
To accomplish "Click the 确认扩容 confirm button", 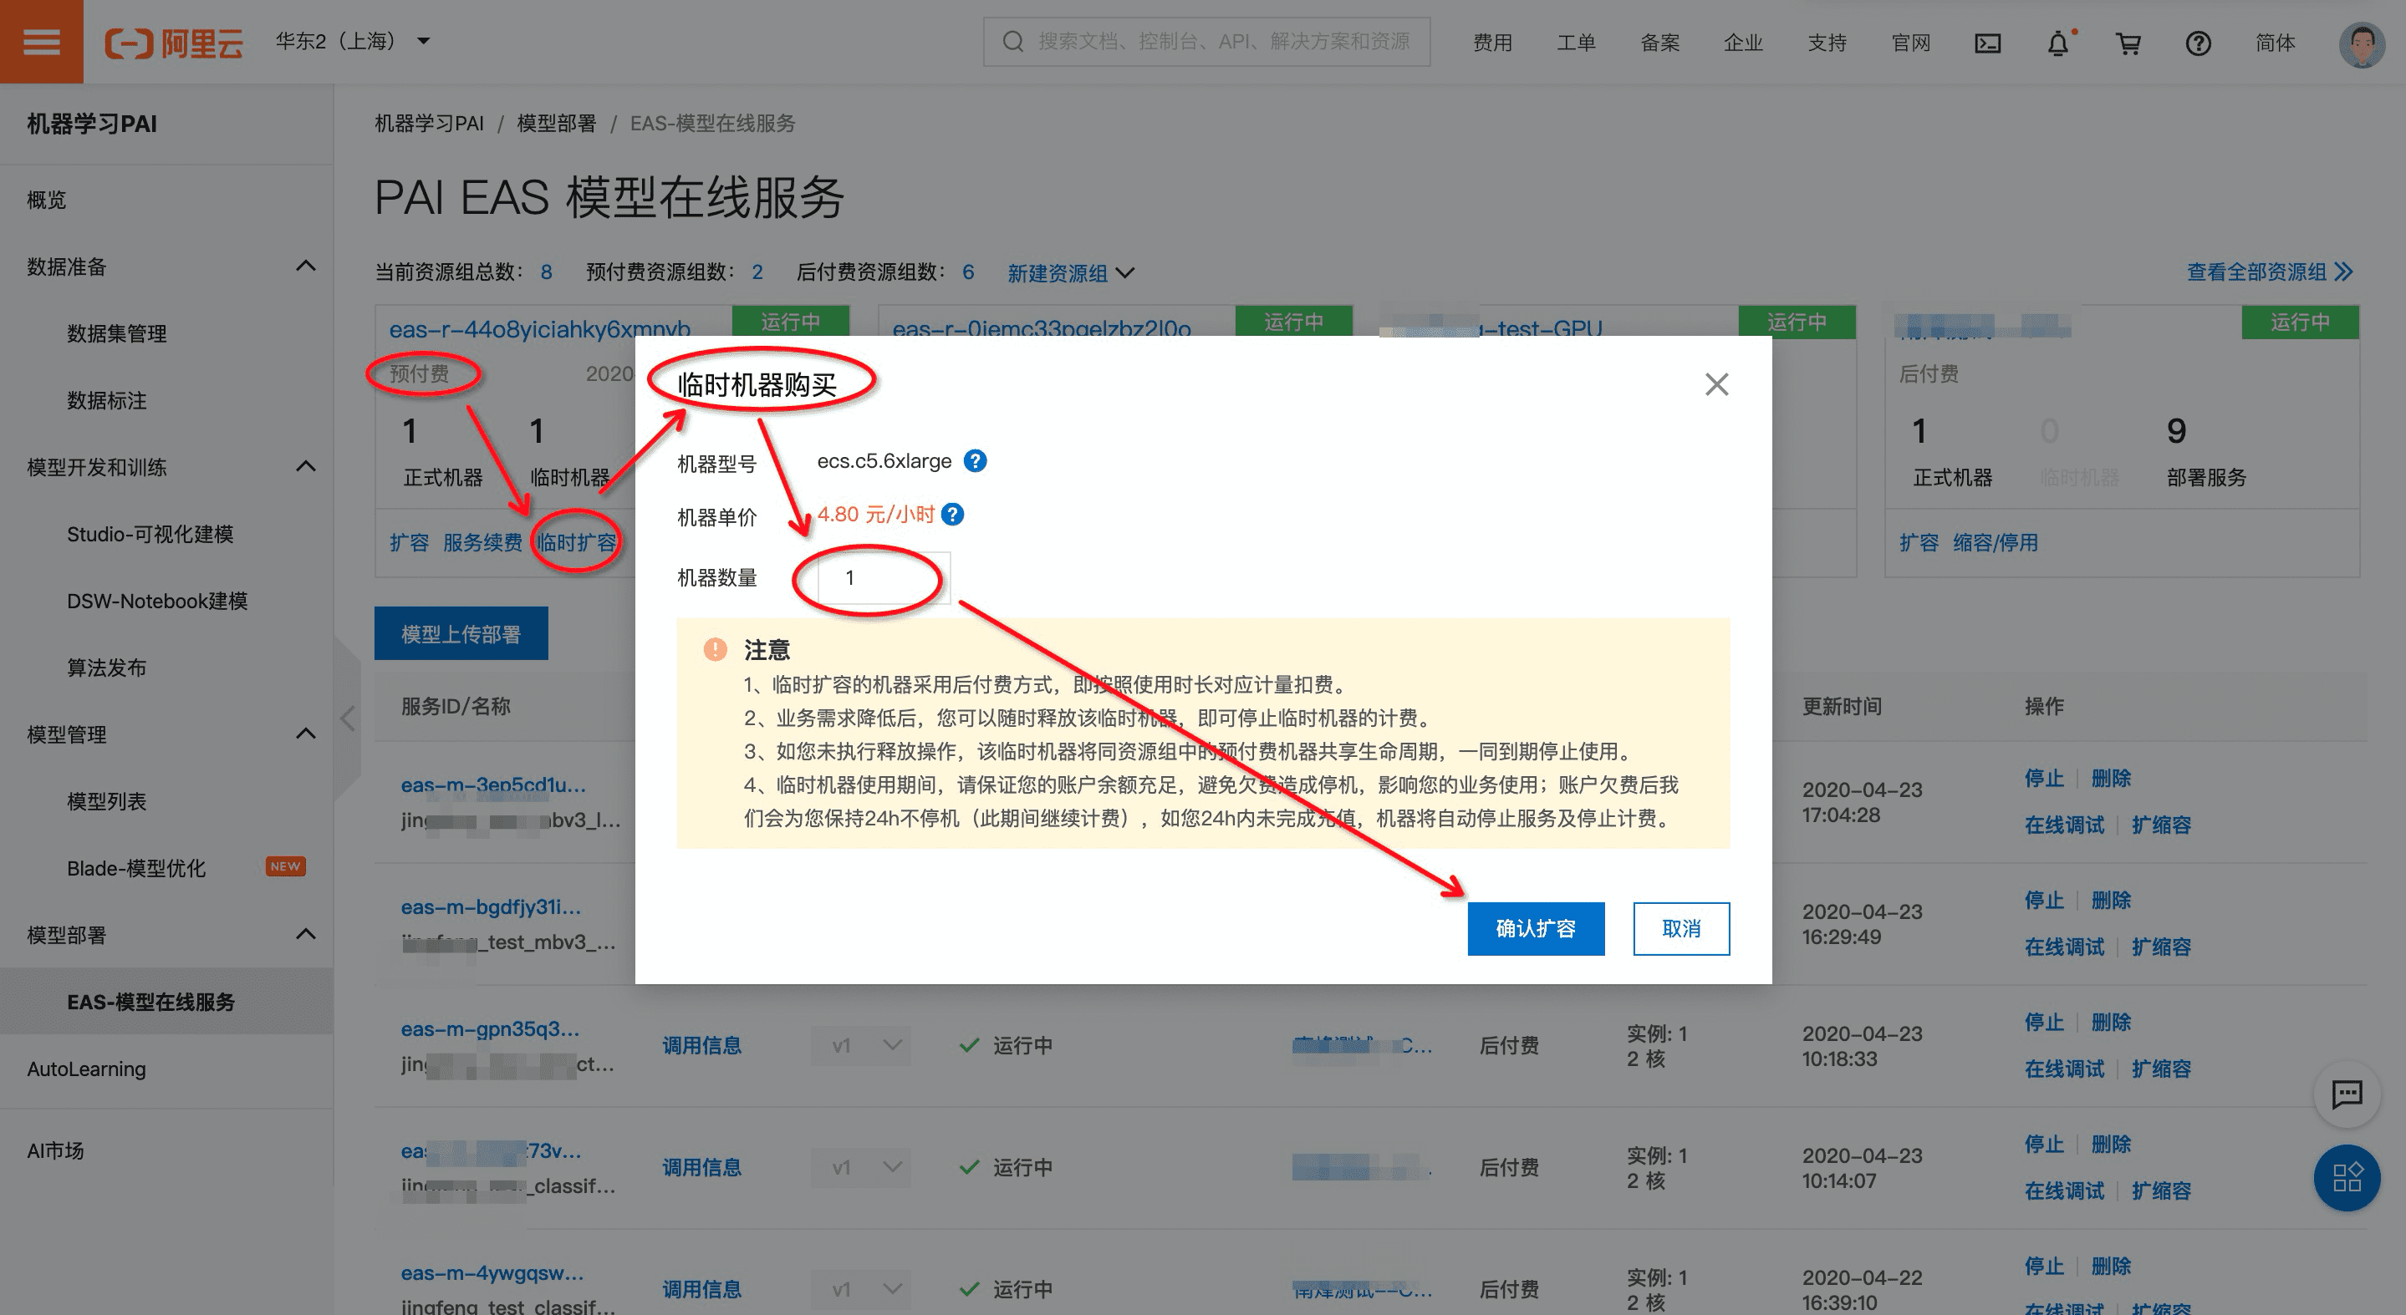I will pyautogui.click(x=1536, y=929).
